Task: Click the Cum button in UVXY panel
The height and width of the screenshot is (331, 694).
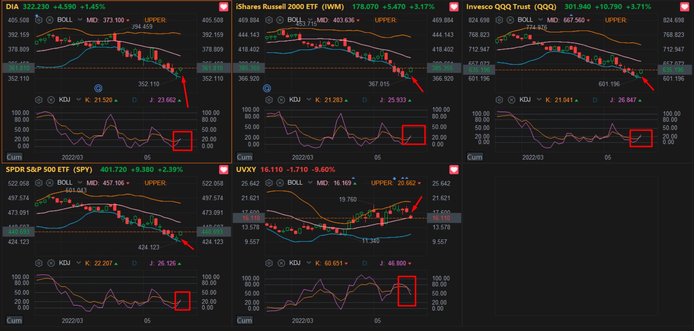Action: (244, 320)
